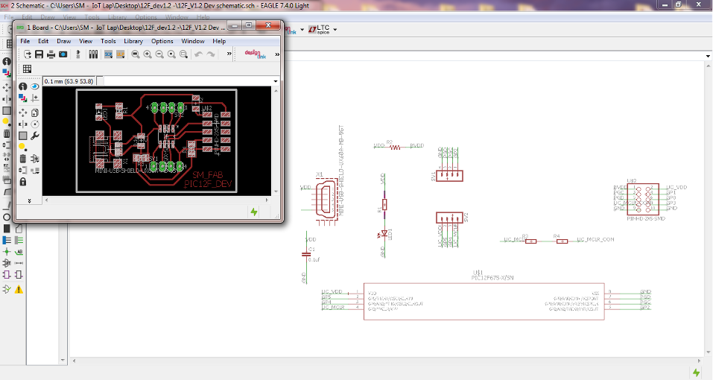Select the Mark origin tool in Board window
This screenshot has width=713, height=380.
pos(34,98)
